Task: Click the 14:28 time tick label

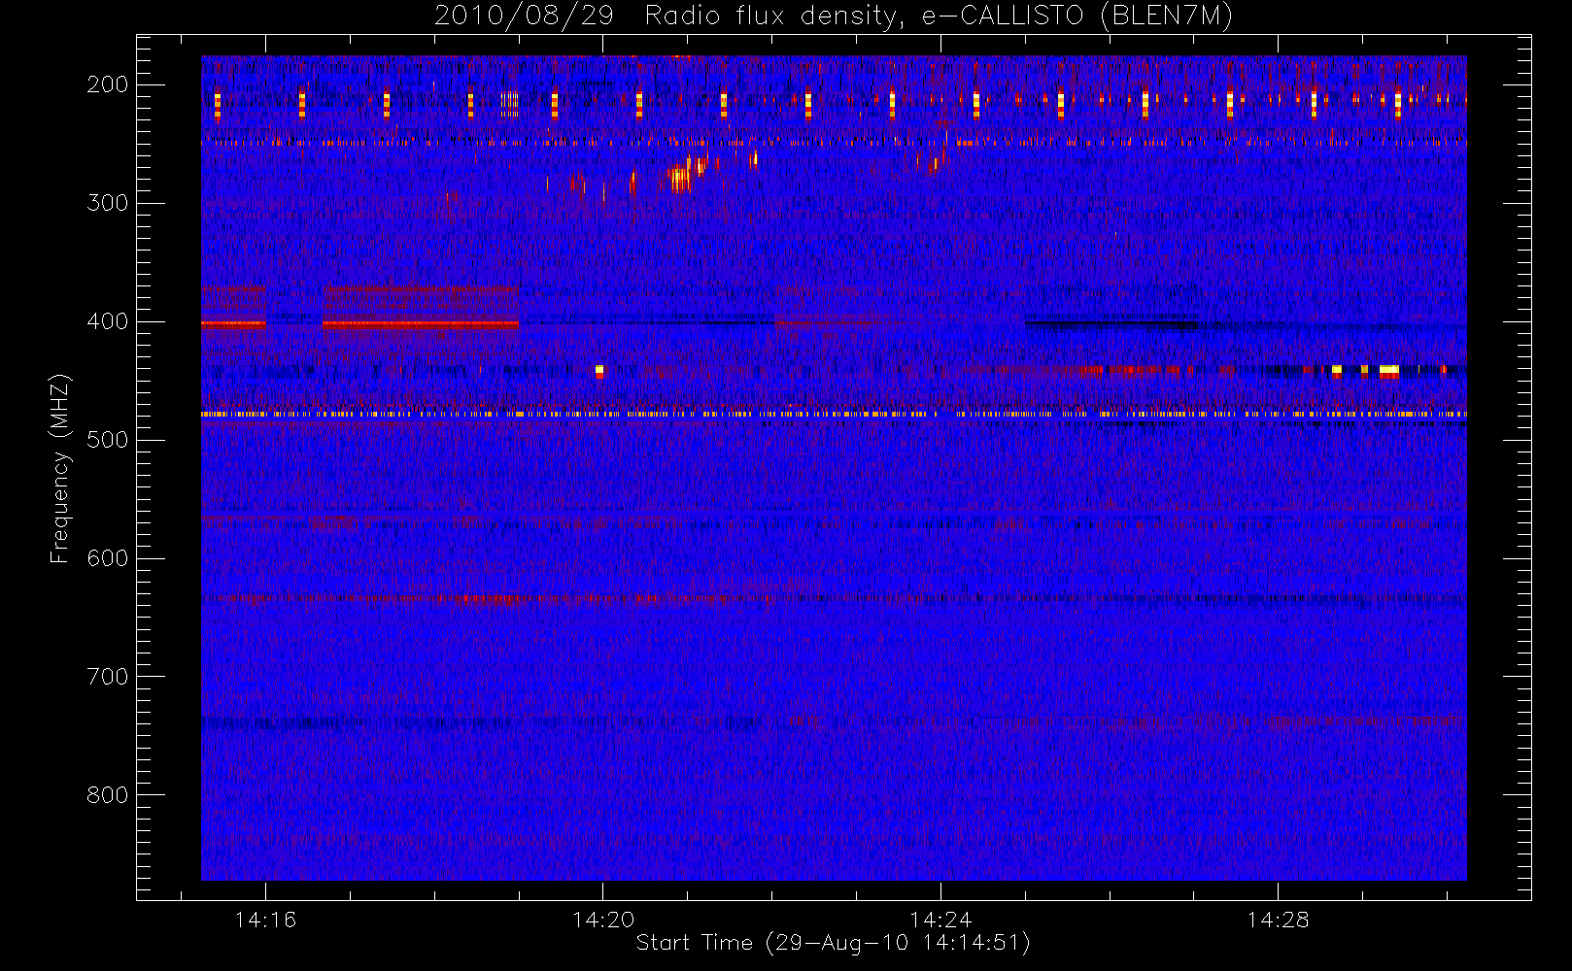Action: [x=1279, y=920]
